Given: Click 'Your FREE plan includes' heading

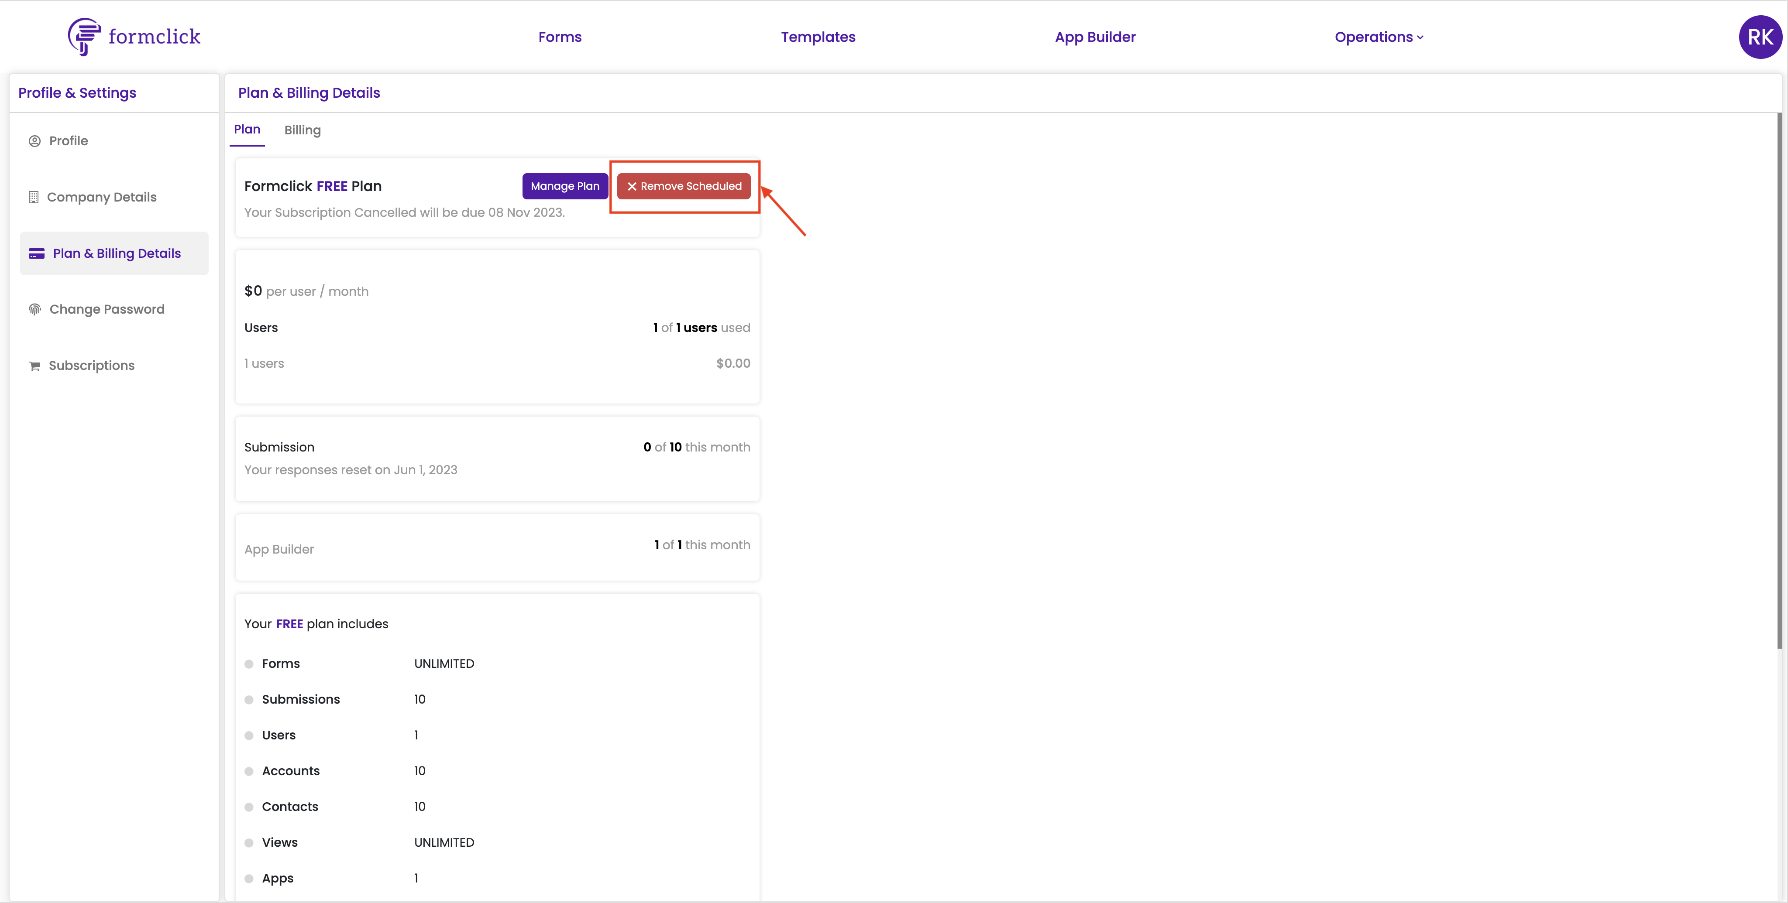Looking at the screenshot, I should [316, 623].
